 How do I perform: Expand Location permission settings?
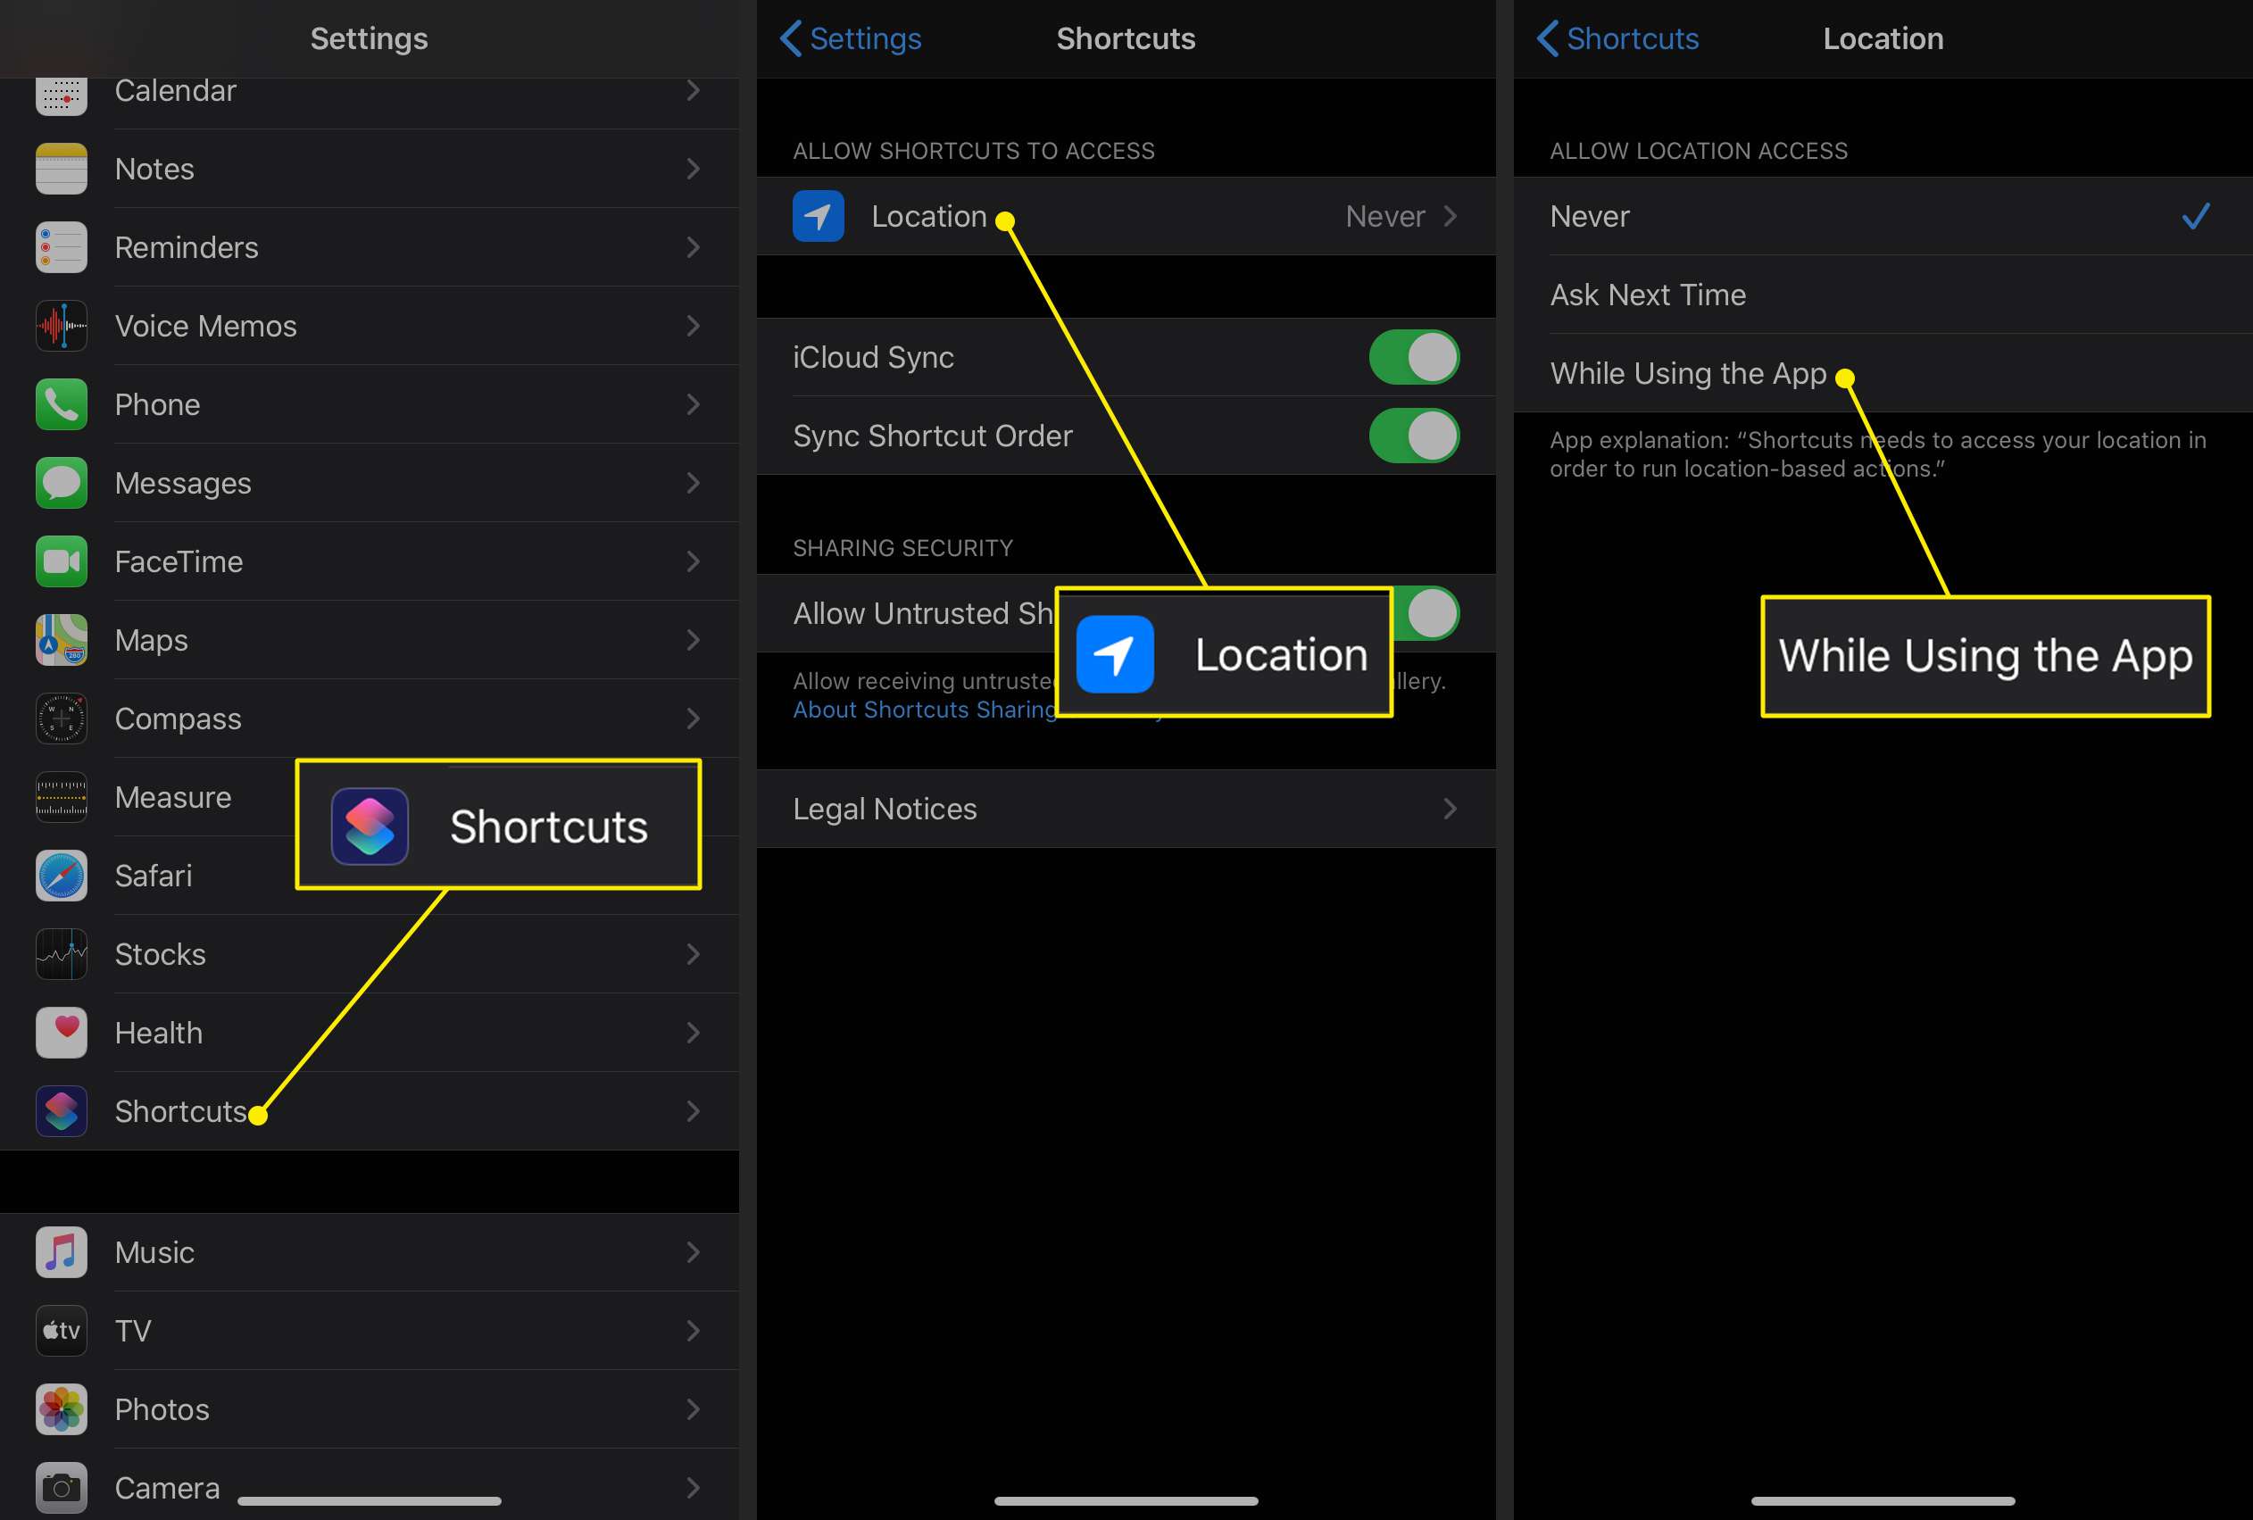(1126, 215)
